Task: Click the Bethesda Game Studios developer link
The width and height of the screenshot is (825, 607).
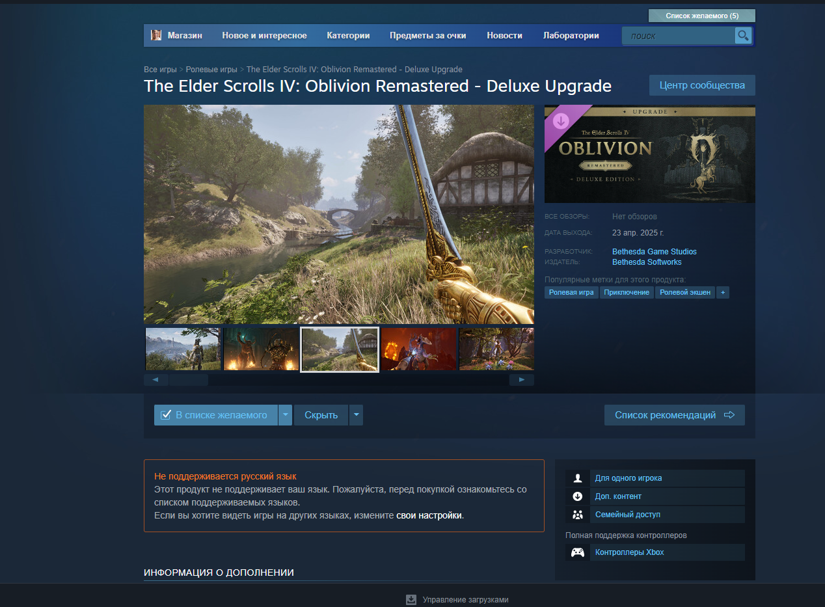Action: click(x=655, y=252)
